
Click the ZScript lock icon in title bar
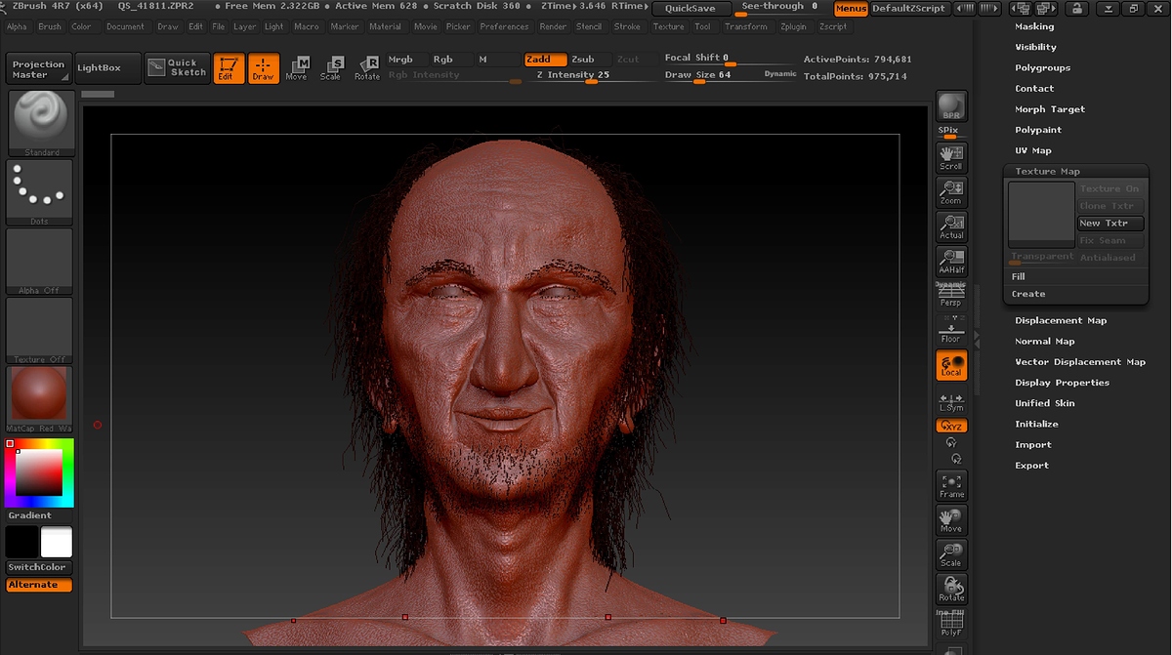click(x=1076, y=8)
